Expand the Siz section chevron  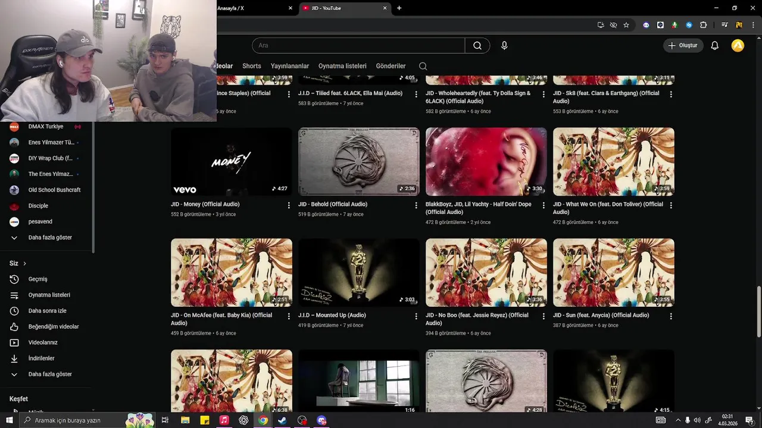point(24,263)
